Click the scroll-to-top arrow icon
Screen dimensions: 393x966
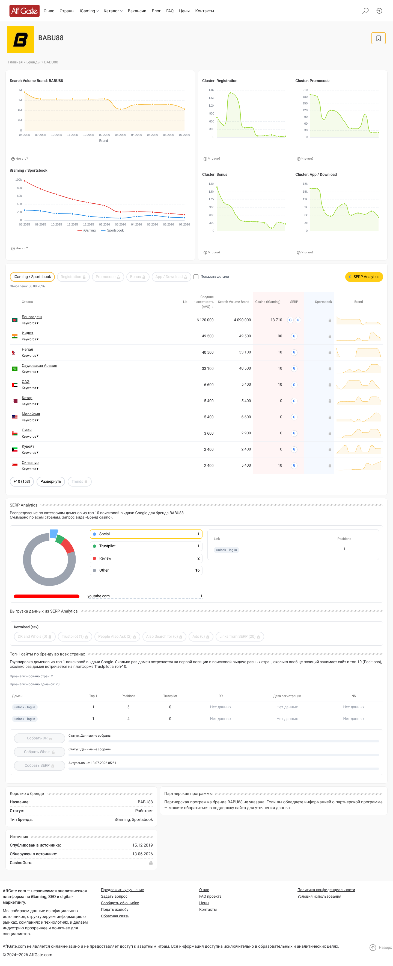pos(373,948)
